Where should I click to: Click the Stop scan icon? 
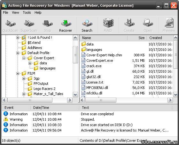(x=47, y=23)
